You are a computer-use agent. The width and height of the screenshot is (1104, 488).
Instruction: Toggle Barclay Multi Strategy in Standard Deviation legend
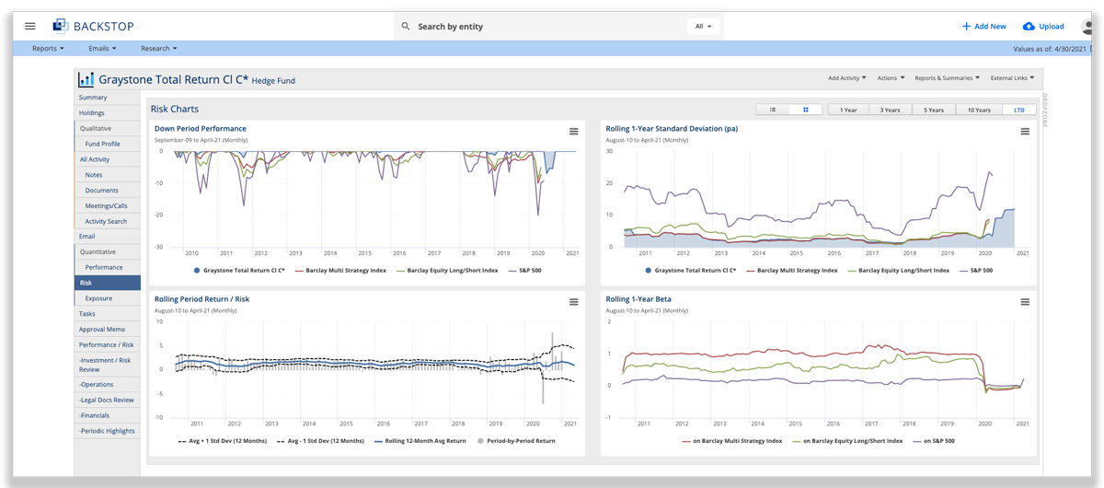791,271
